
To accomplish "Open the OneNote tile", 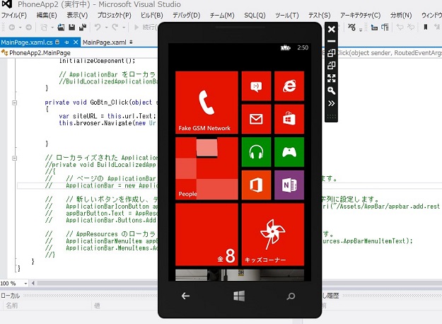I will 289,185.
